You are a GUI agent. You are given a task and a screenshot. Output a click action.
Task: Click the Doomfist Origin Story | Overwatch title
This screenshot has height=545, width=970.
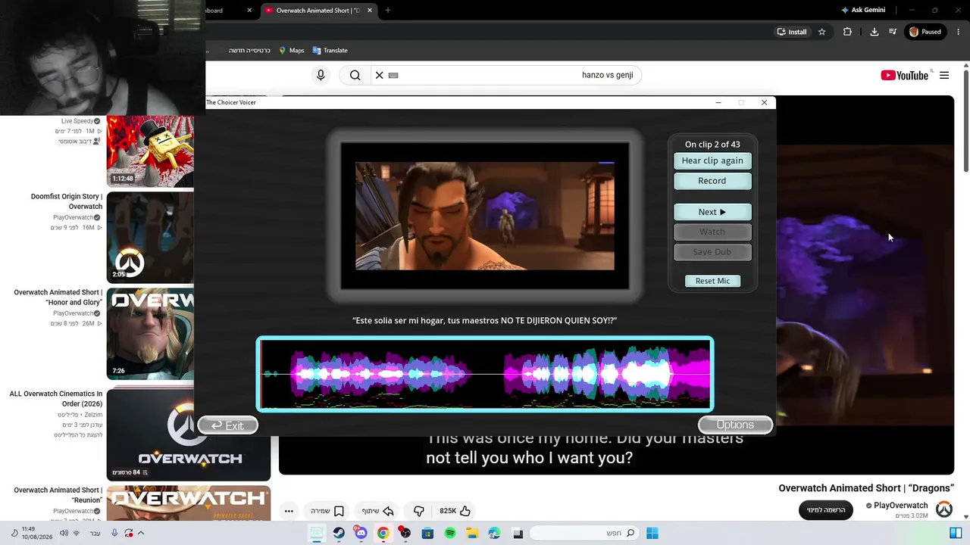(x=67, y=201)
